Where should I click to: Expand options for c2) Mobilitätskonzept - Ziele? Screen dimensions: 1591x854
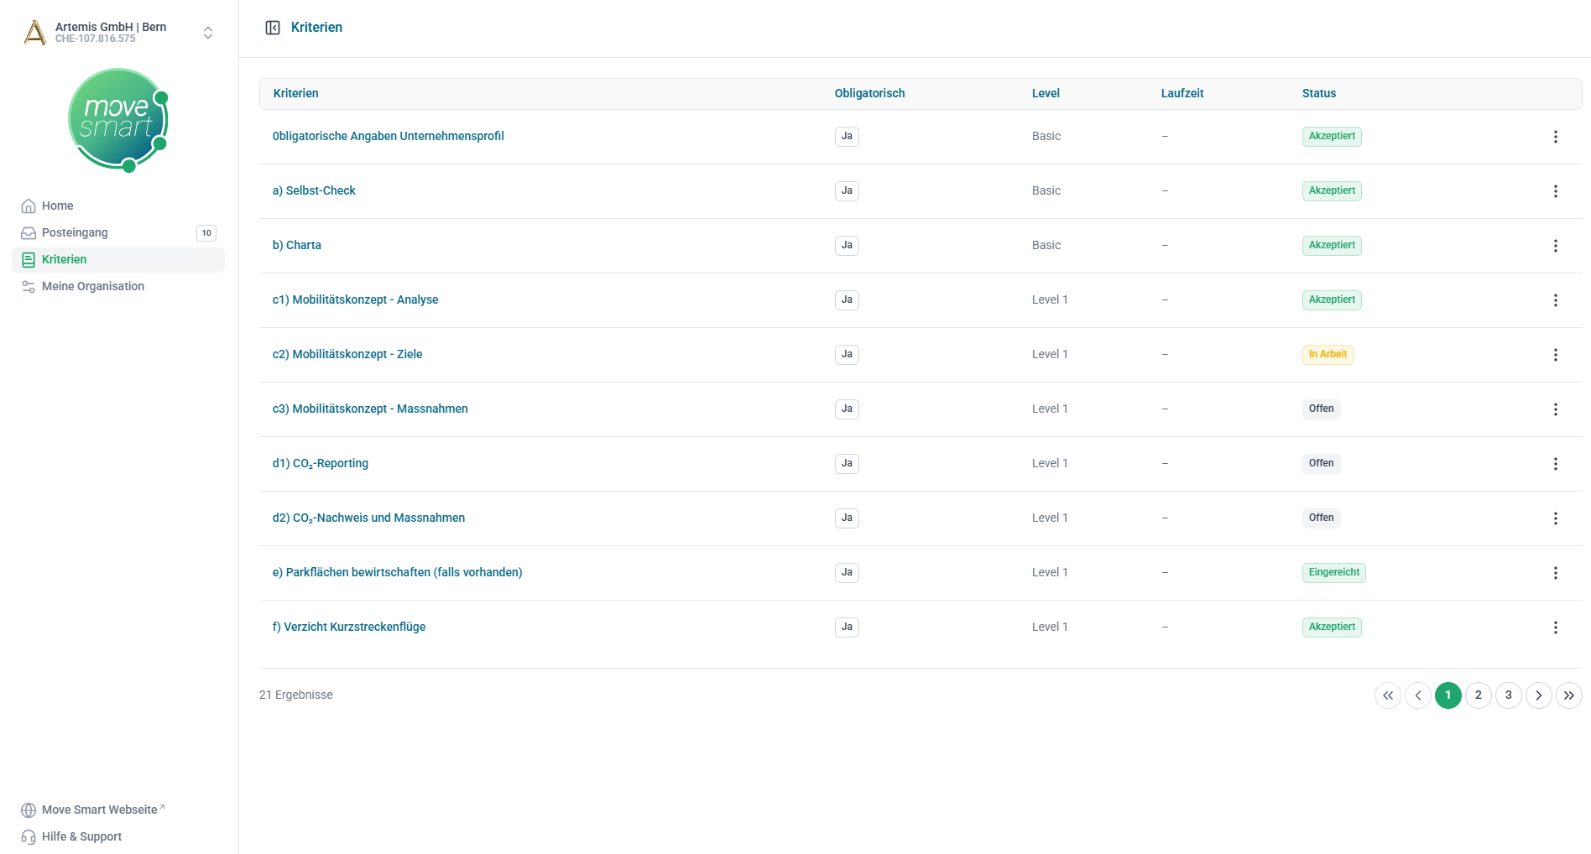(1555, 355)
